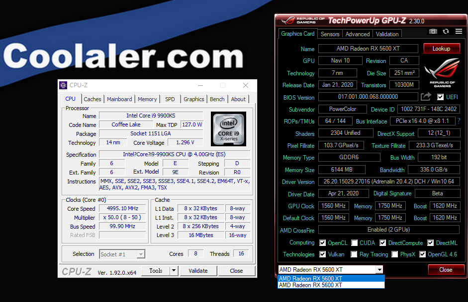Viewport: 468px width, 302px height.
Task: Click the Bus Interface question mark
Action: (459, 121)
